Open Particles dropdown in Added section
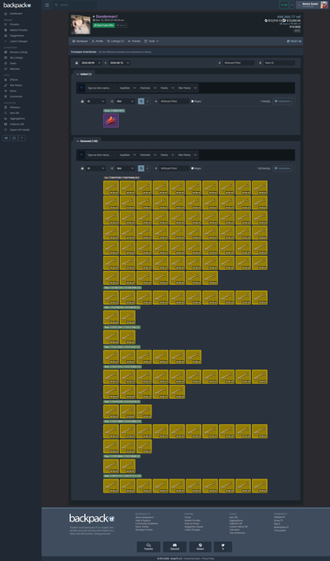Image resolution: width=330 pixels, height=561 pixels. point(148,88)
